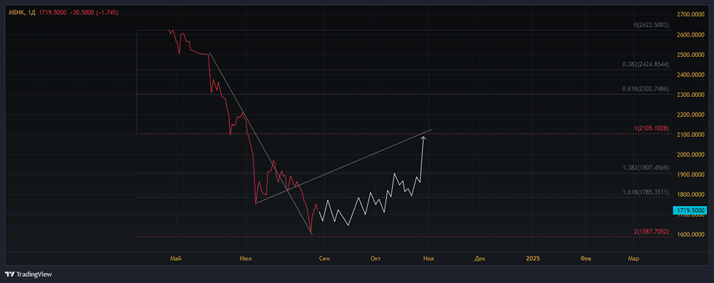The width and height of the screenshot is (714, 283).
Task: Click the 2200.0000 price axis label
Action: 690,115
